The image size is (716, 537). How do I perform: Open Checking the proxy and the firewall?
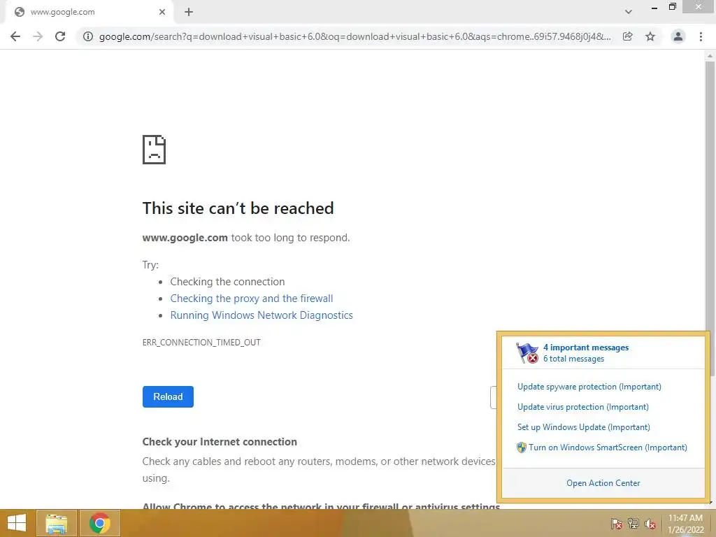(252, 298)
